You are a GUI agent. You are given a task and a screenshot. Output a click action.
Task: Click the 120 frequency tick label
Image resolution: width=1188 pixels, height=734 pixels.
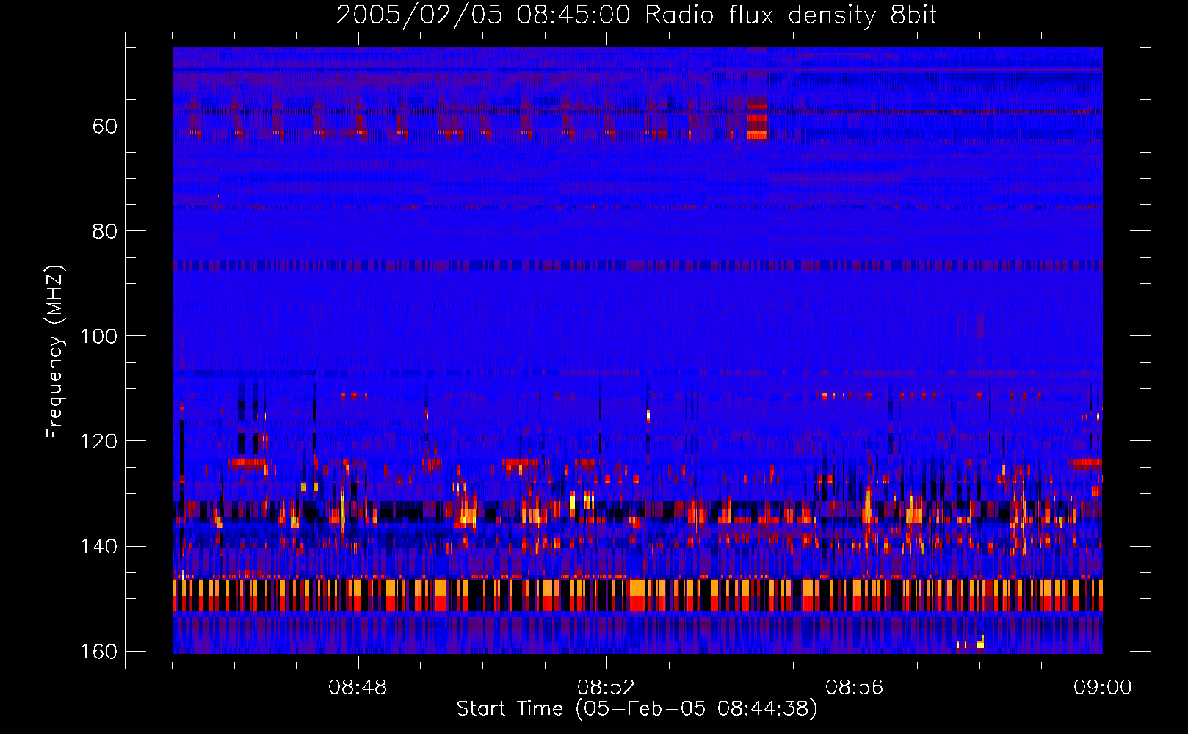tap(99, 441)
